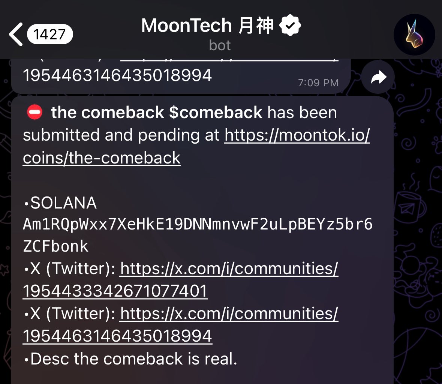Open the X communities link ending in 077401
This screenshot has width=442, height=384.
180,279
